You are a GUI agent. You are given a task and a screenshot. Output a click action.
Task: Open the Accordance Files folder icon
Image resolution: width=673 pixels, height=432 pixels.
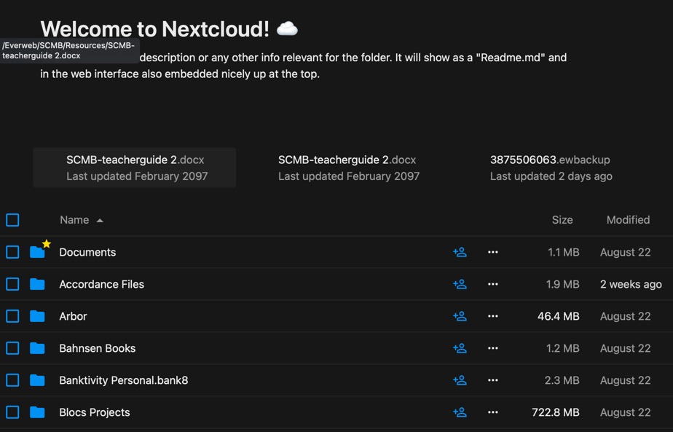coord(37,284)
